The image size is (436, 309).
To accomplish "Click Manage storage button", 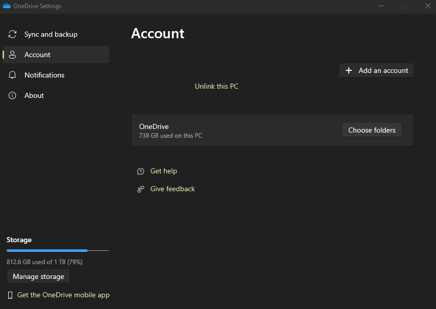I will 38,276.
